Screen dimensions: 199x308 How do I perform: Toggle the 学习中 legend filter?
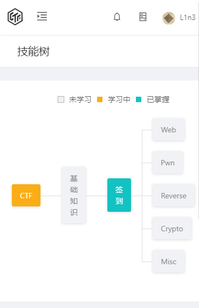114,99
